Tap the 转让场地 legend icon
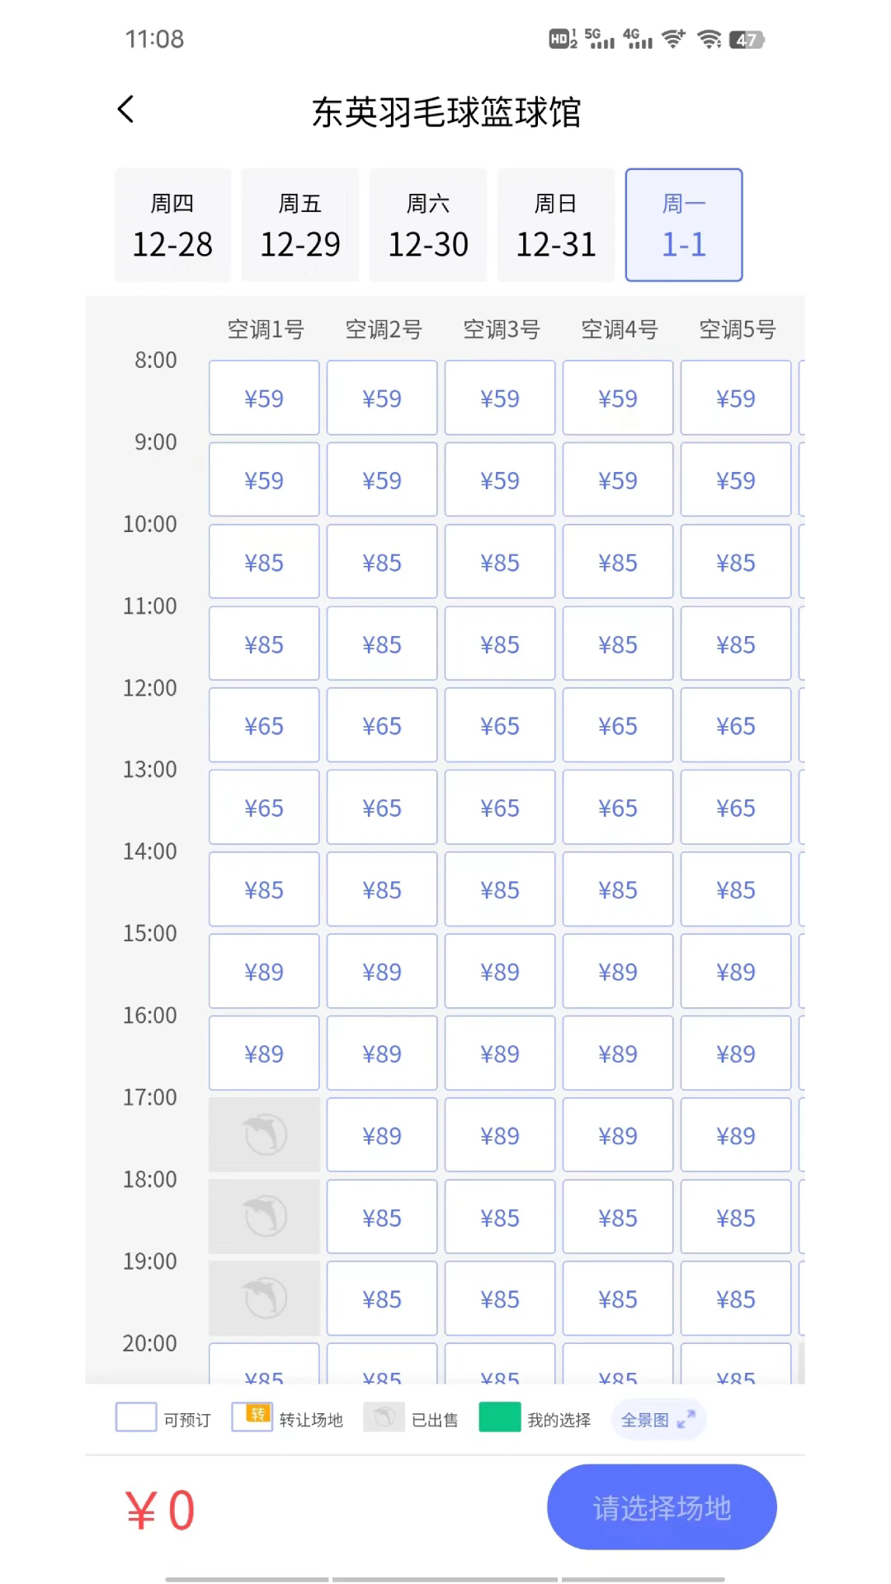891x1584 pixels. click(x=252, y=1417)
